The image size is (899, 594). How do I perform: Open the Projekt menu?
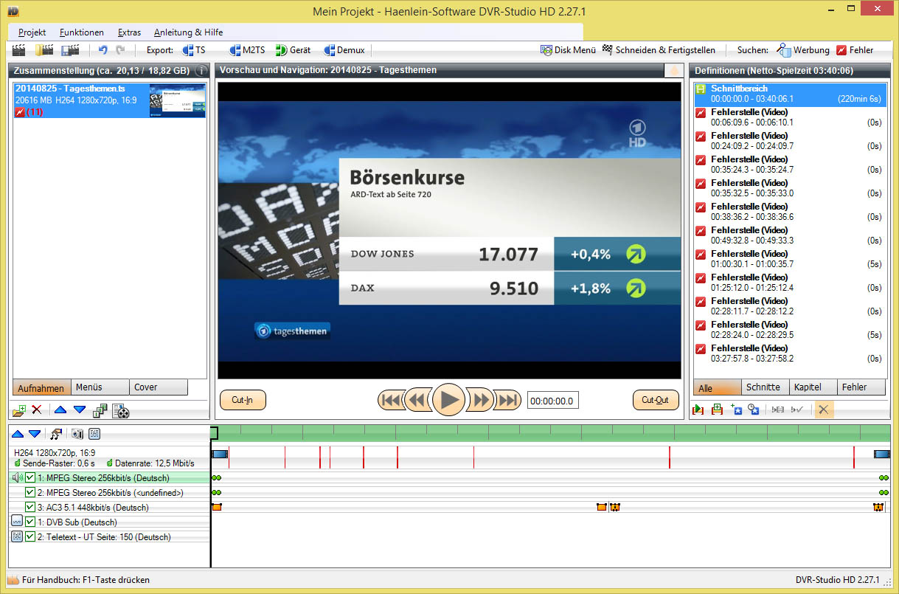pos(32,32)
